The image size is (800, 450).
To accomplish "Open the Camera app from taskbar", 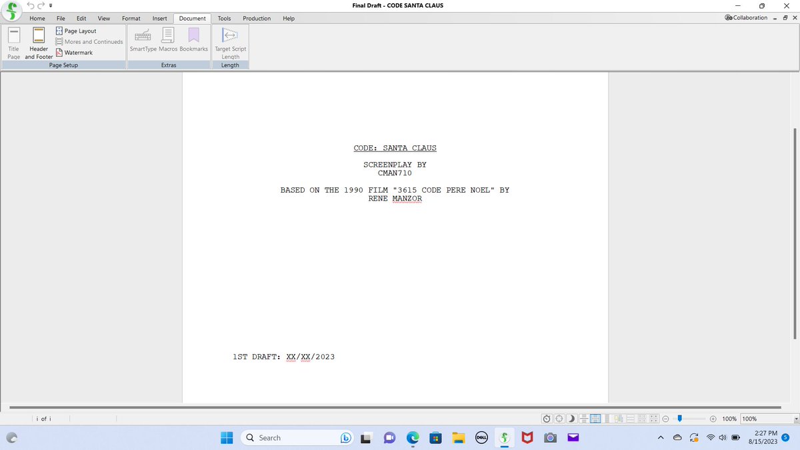I will [x=550, y=438].
